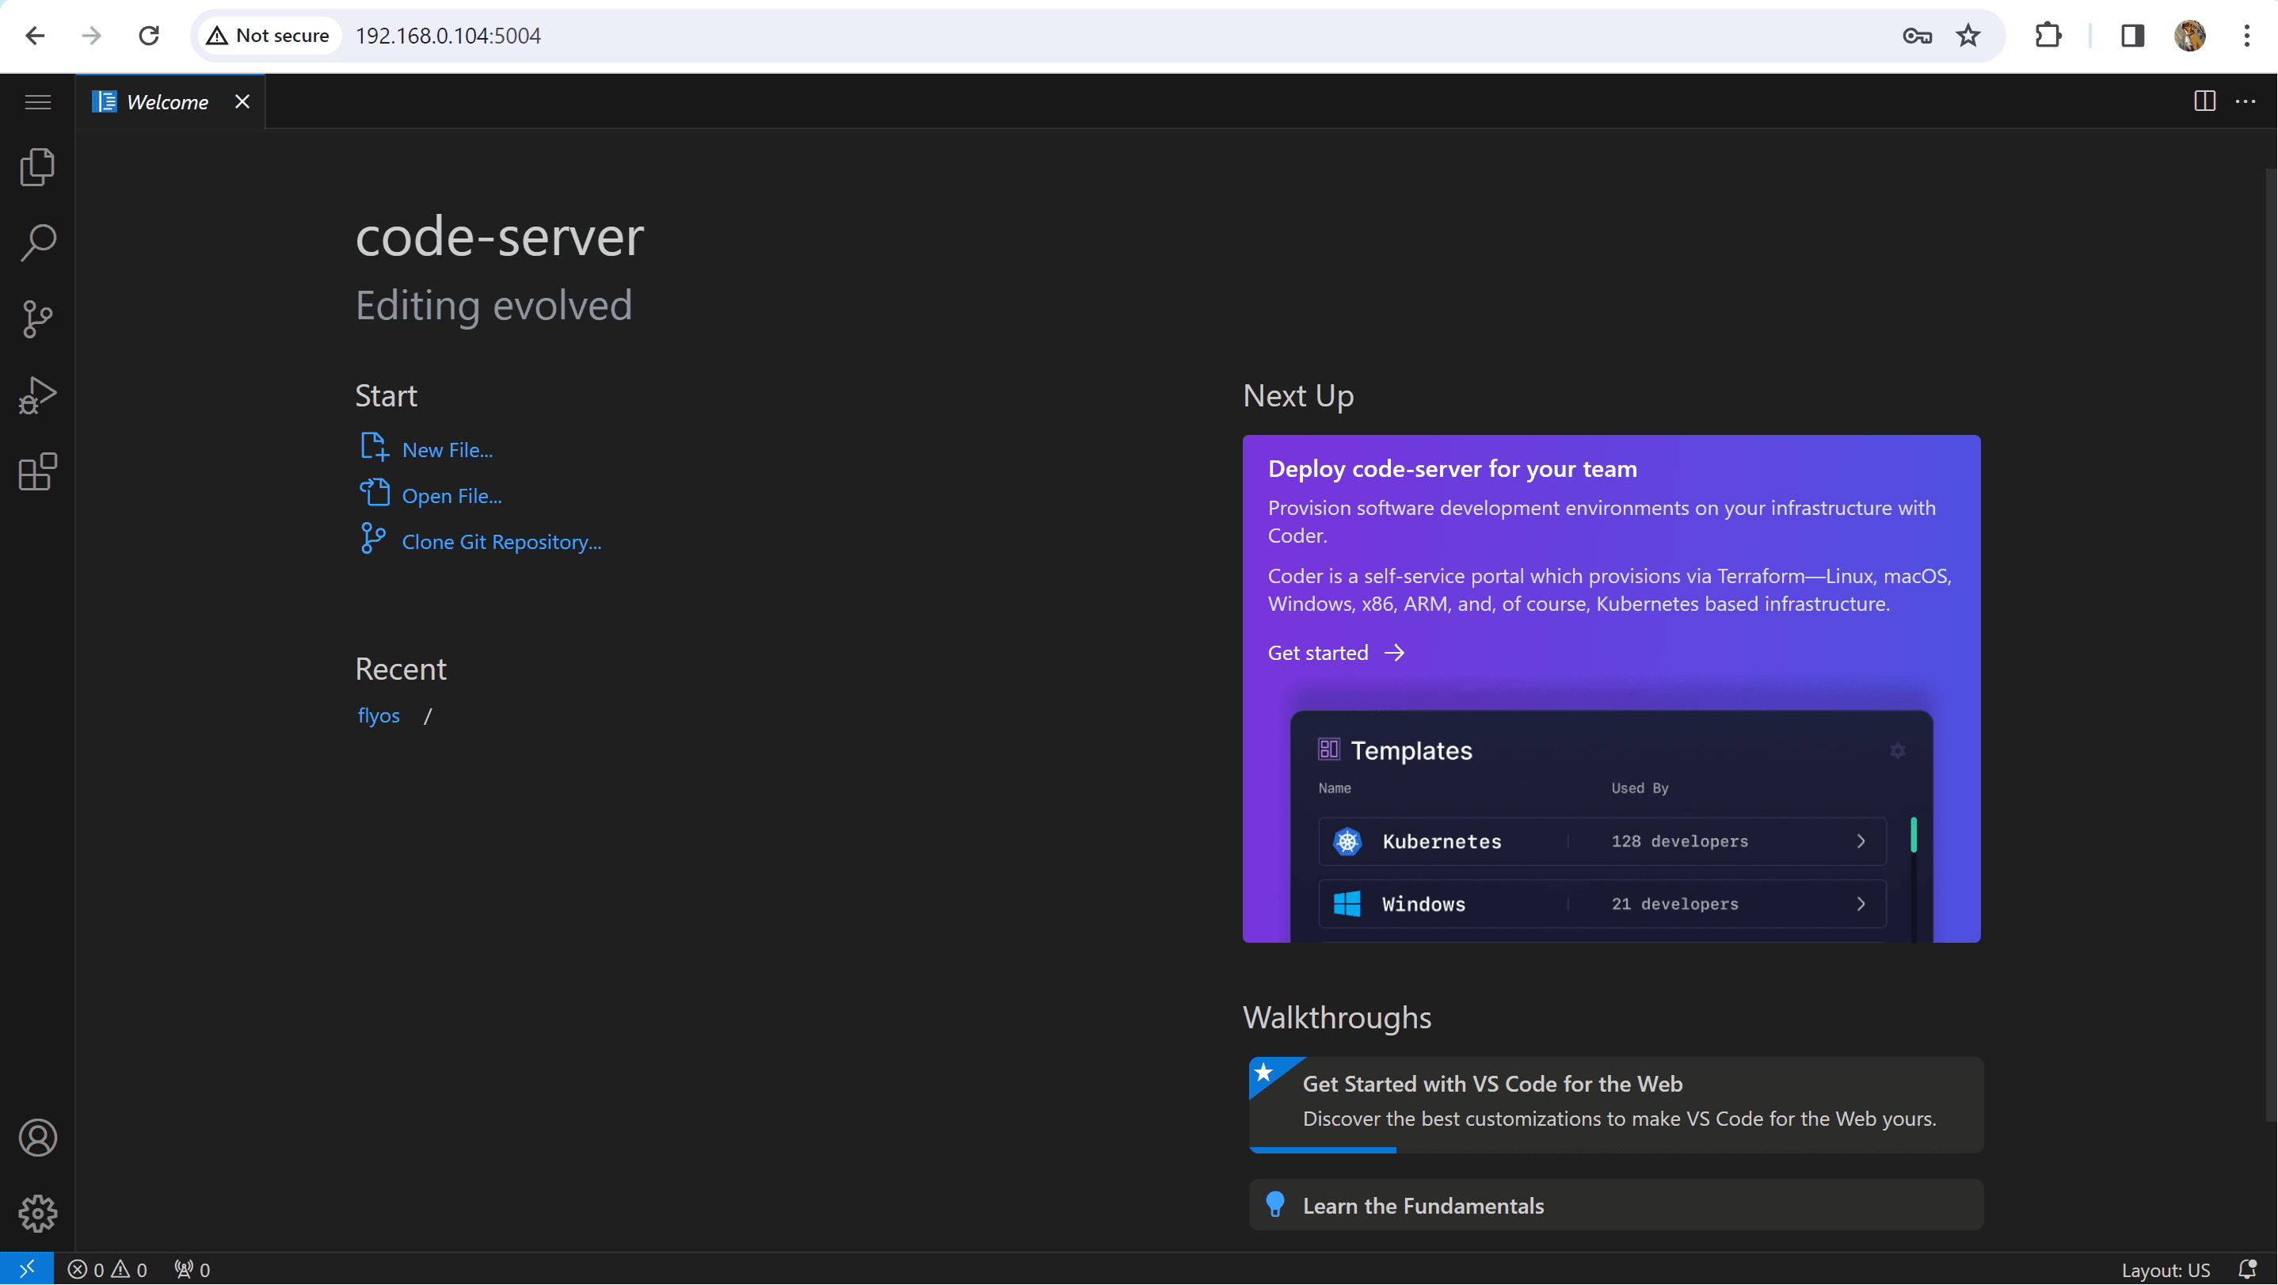Open the Search view in activity bar

tap(37, 243)
